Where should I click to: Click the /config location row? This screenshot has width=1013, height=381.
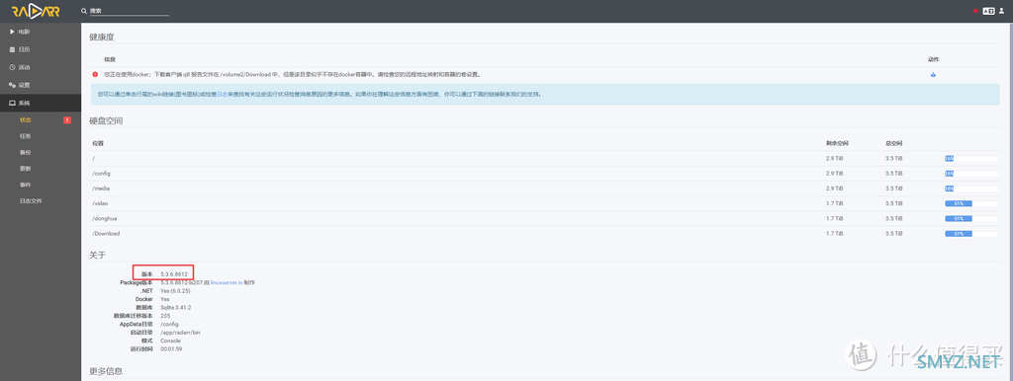pyautogui.click(x=545, y=174)
